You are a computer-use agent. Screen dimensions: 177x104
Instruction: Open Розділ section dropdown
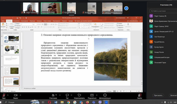(17, 28)
